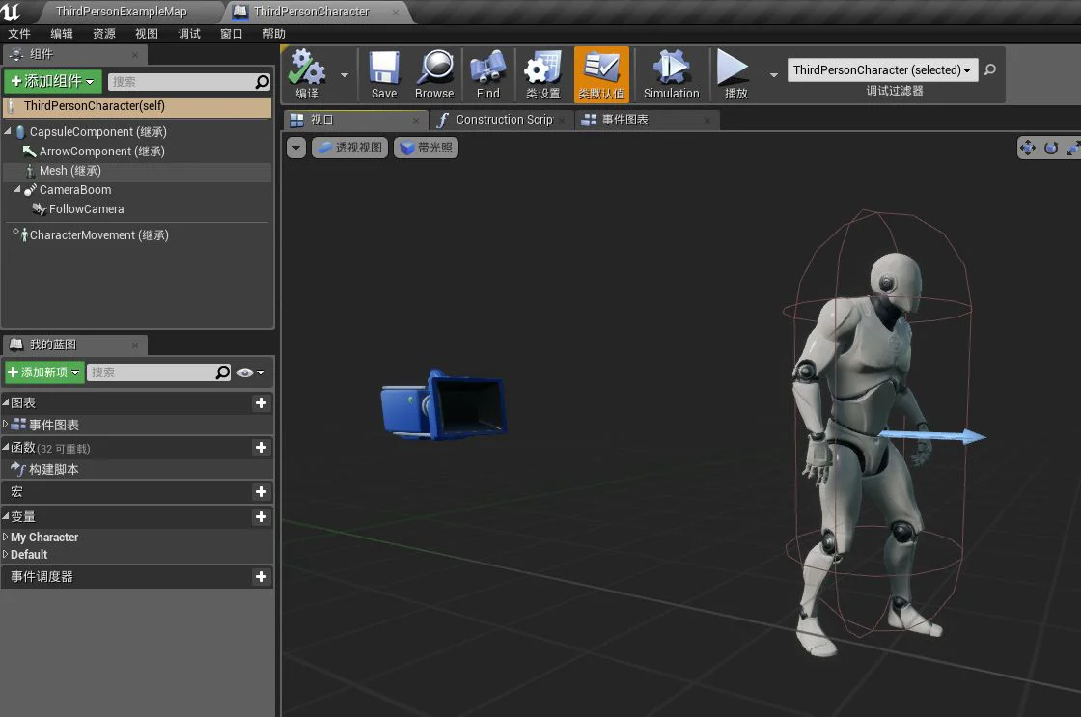Viewport: 1081px width, 717px height.
Task: Open the 编辑 menu
Action: (x=62, y=33)
